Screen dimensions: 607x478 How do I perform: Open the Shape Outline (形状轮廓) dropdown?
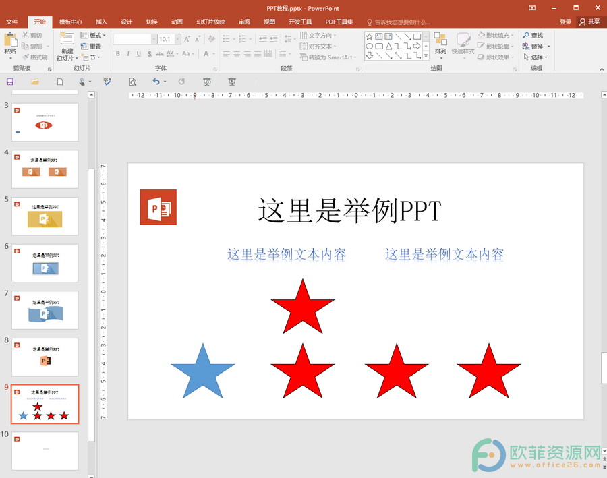click(496, 47)
